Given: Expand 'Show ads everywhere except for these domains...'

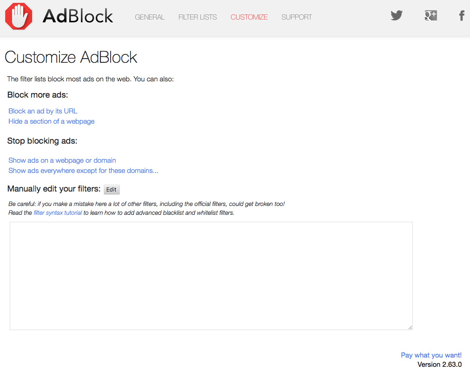Looking at the screenshot, I should click(x=83, y=171).
